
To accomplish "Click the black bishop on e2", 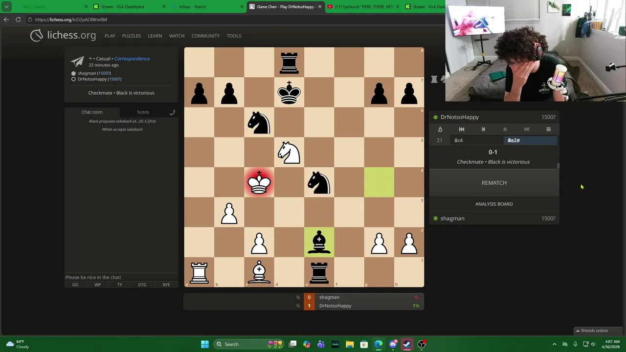I will 319,242.
